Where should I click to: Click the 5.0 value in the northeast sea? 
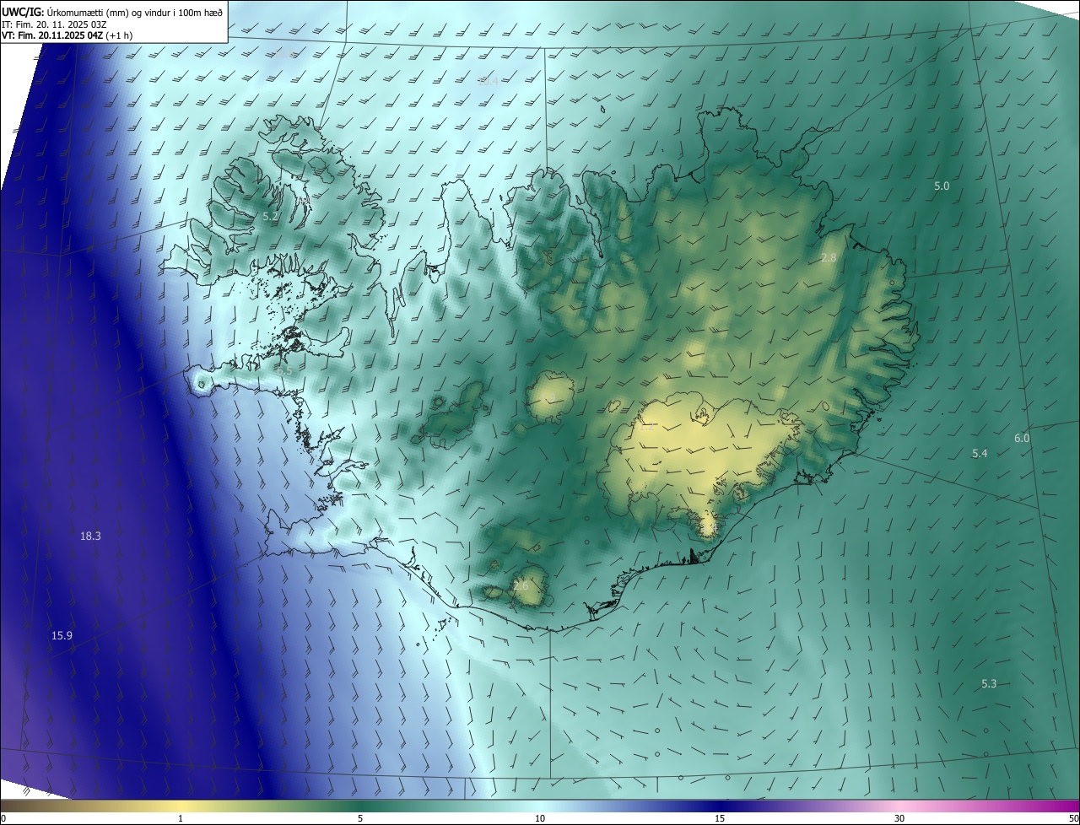pos(942,186)
